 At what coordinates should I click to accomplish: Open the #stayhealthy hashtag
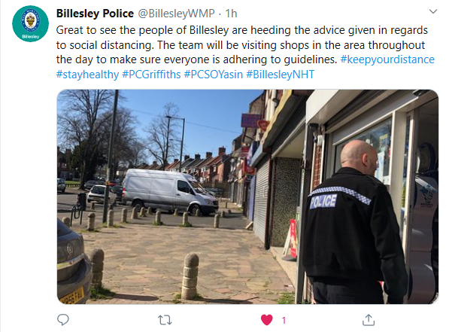pyautogui.click(x=87, y=75)
